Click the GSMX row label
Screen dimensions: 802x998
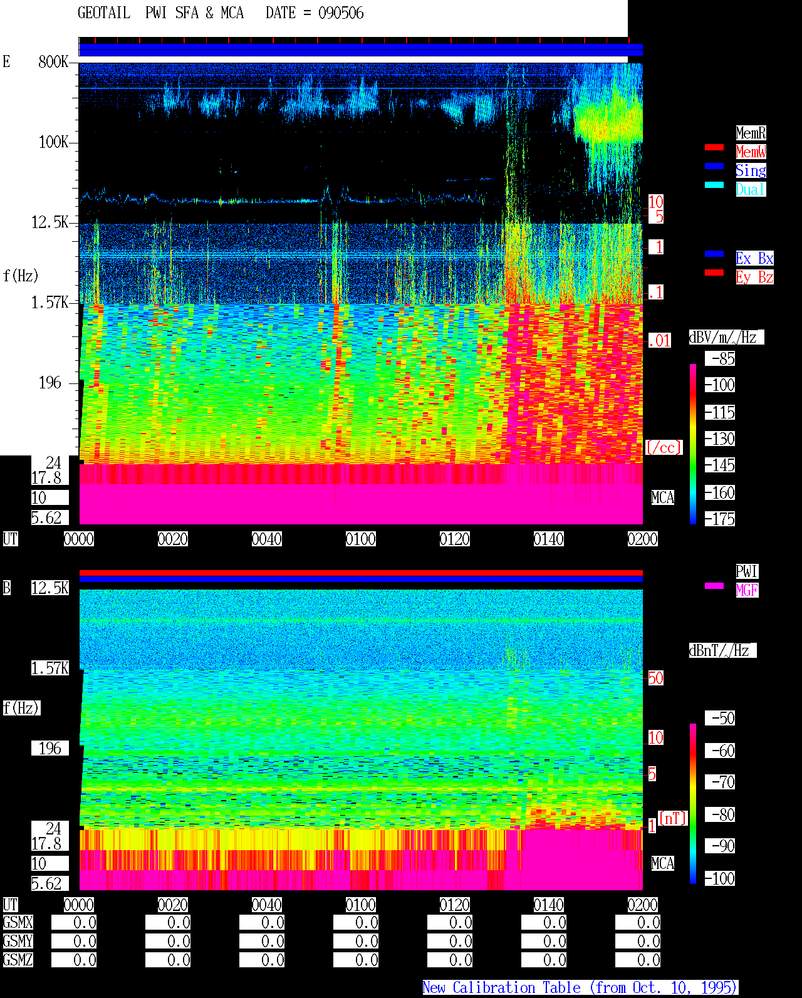(18, 922)
